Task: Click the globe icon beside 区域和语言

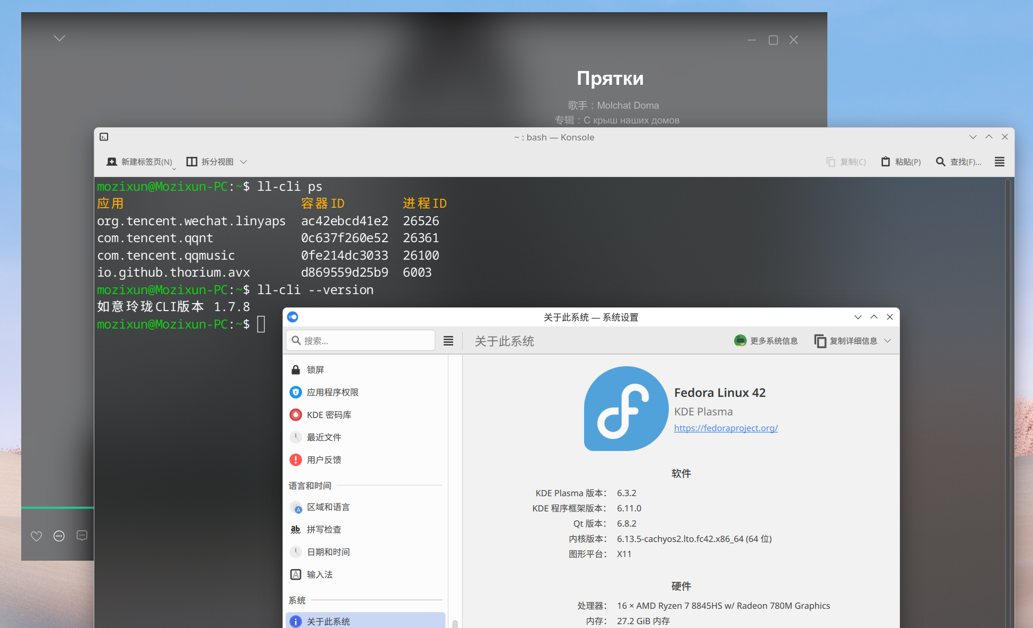Action: 296,507
